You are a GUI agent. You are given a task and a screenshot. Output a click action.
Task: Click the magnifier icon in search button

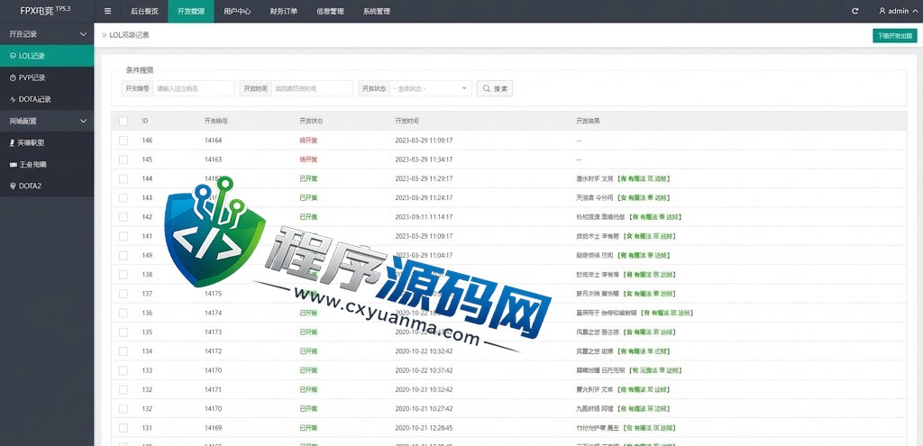pyautogui.click(x=487, y=89)
